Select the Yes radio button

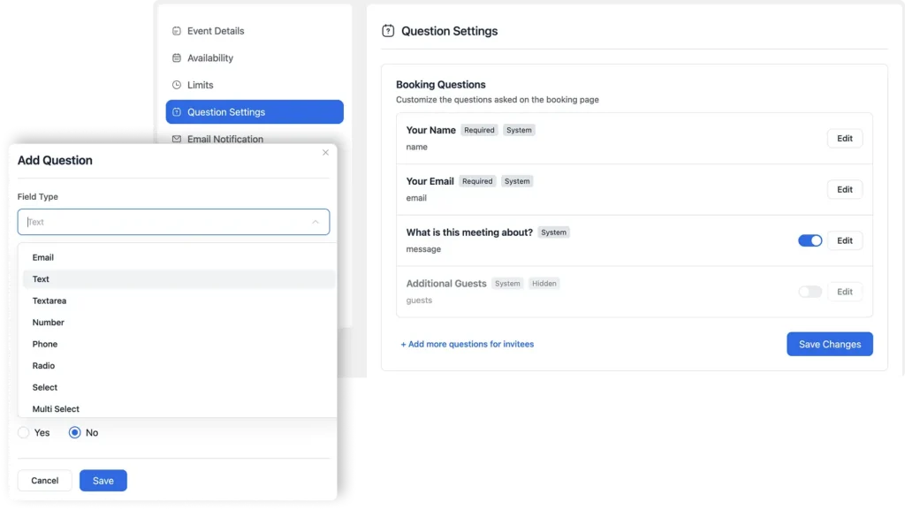(25, 432)
